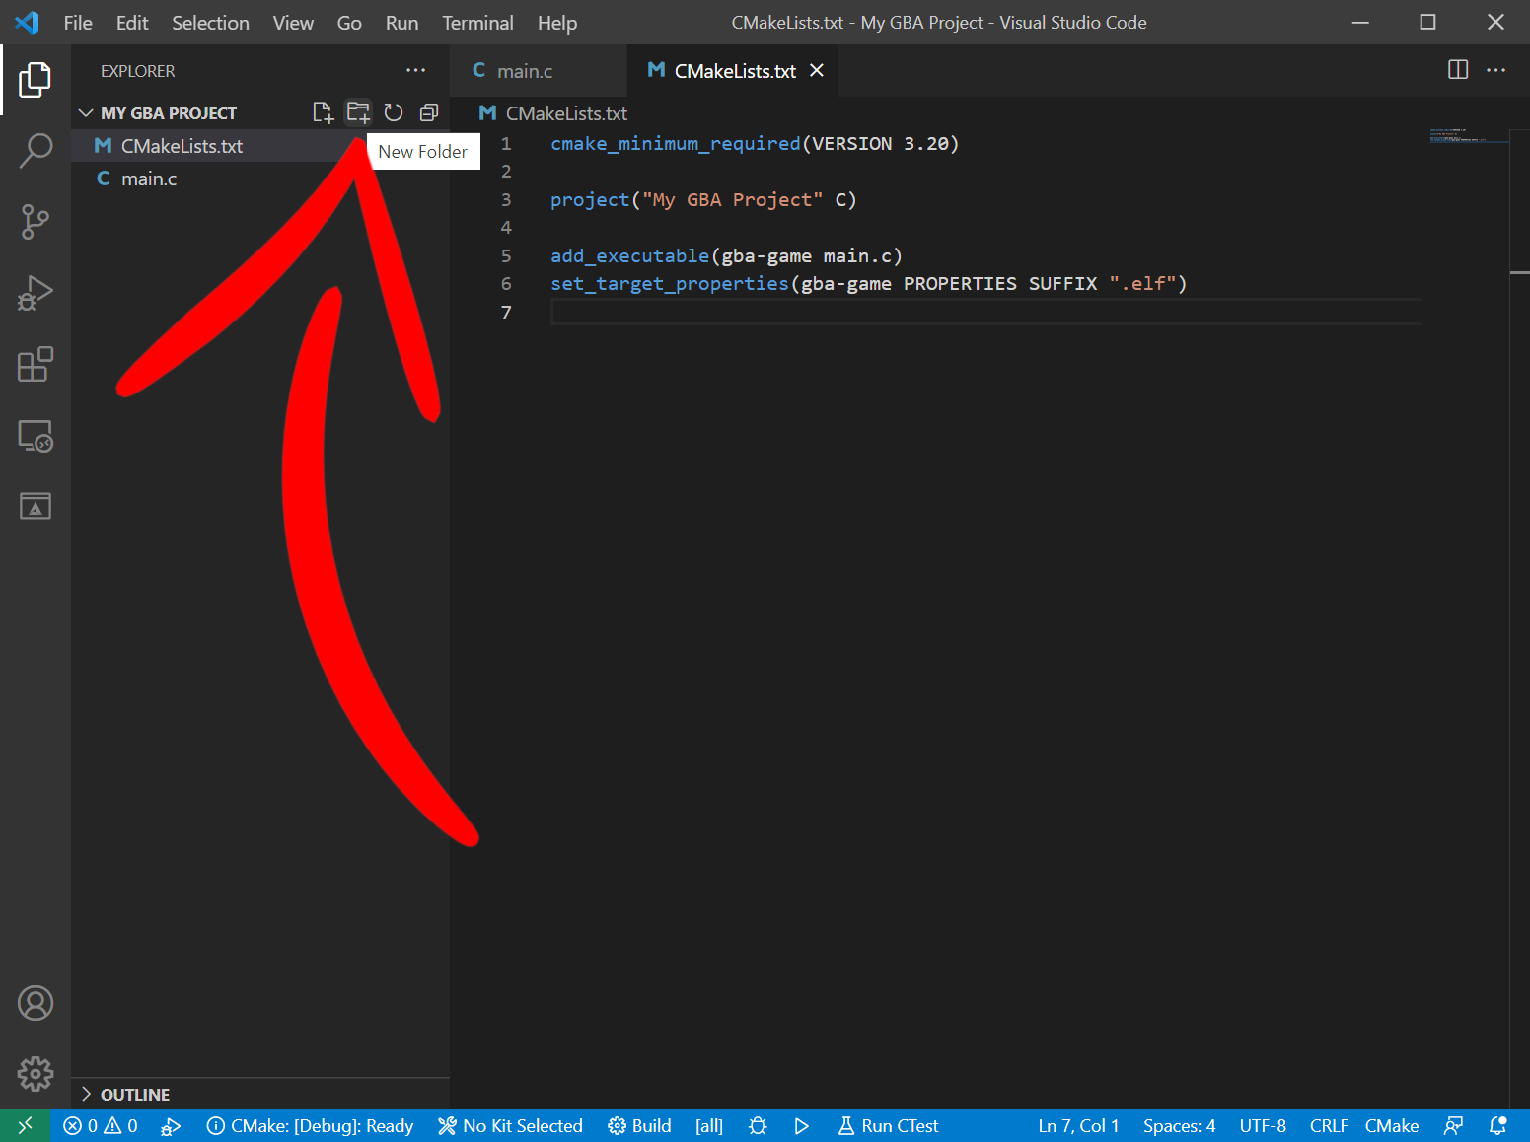Create a new file in the Explorer
The width and height of the screenshot is (1530, 1142).
click(x=323, y=111)
